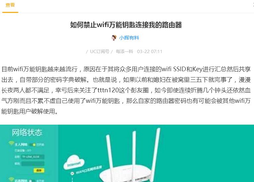Select the 查看 tab at top
The height and width of the screenshot is (182, 254).
pos(10,5)
